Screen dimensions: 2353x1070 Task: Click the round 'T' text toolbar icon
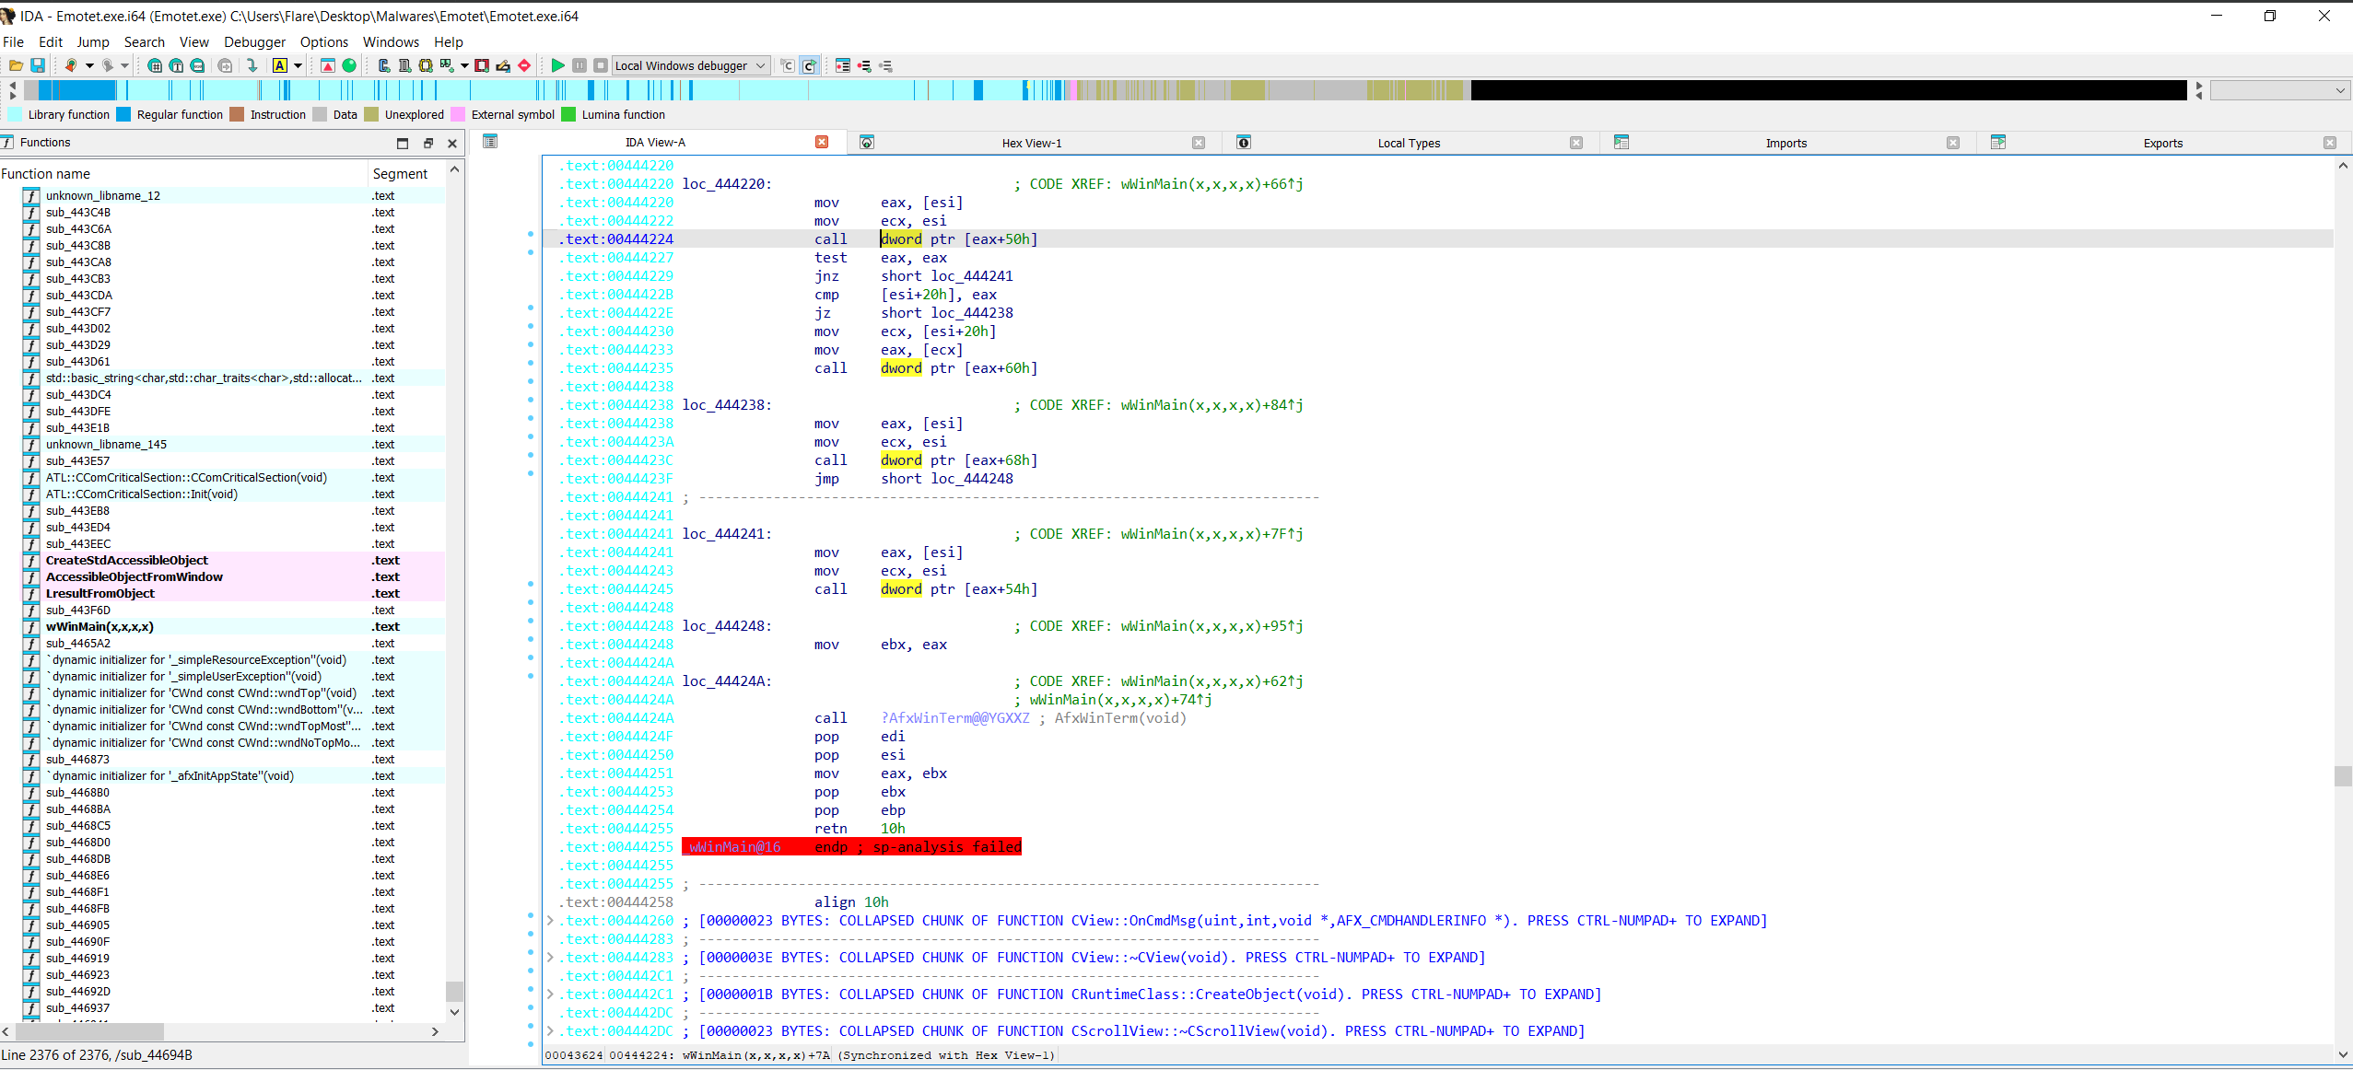(176, 65)
